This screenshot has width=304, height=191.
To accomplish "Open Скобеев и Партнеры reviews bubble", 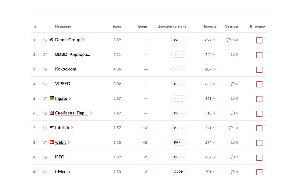I will click(x=234, y=113).
